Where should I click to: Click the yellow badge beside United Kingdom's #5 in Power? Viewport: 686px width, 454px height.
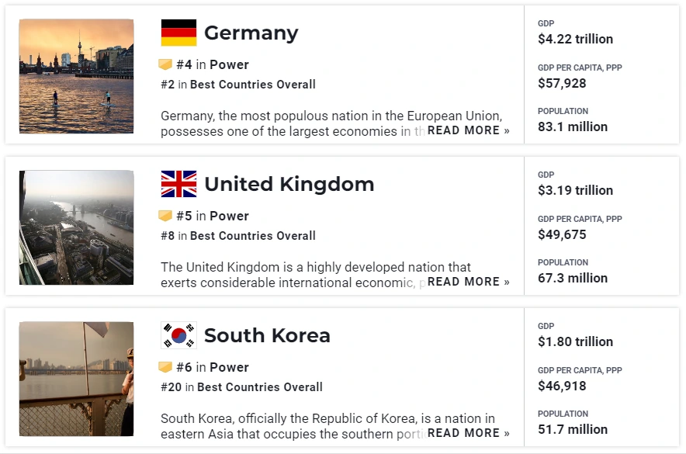coord(165,216)
